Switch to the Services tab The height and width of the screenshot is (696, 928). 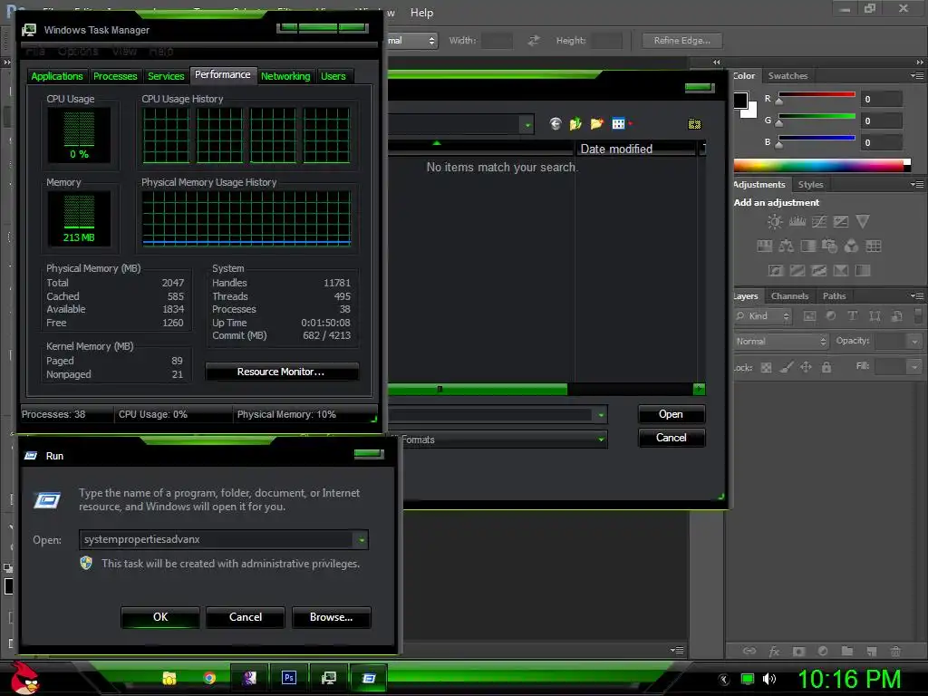166,76
